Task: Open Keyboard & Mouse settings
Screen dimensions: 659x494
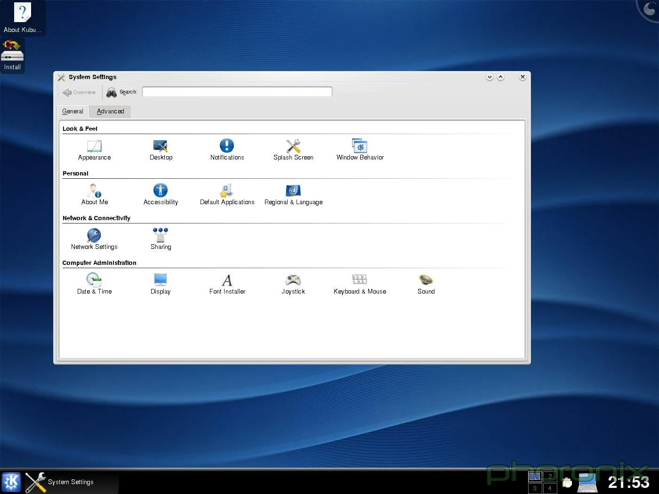Action: click(360, 284)
